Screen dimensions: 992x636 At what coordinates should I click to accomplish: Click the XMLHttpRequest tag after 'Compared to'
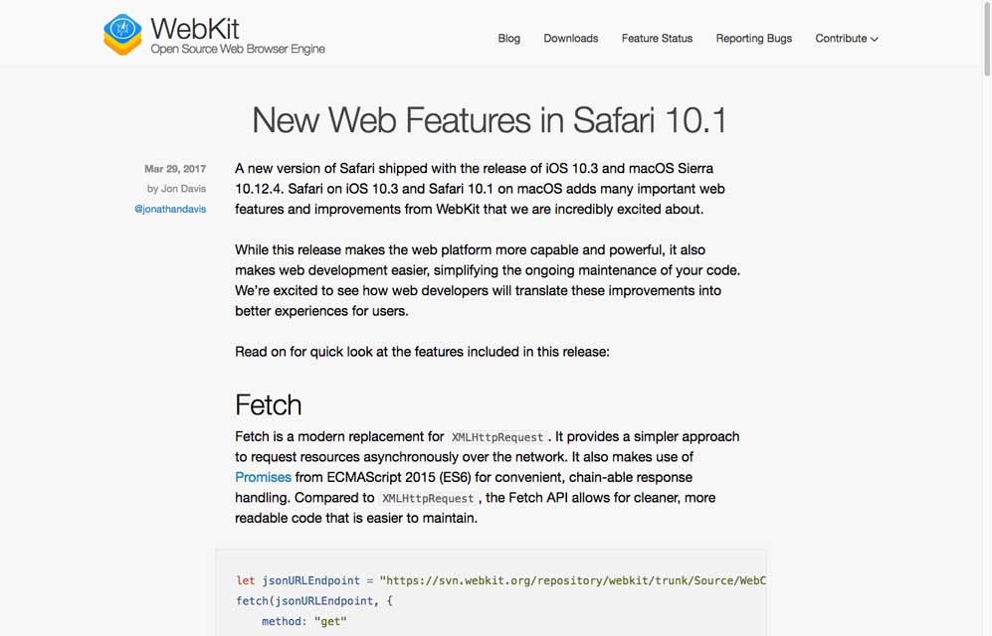point(429,498)
